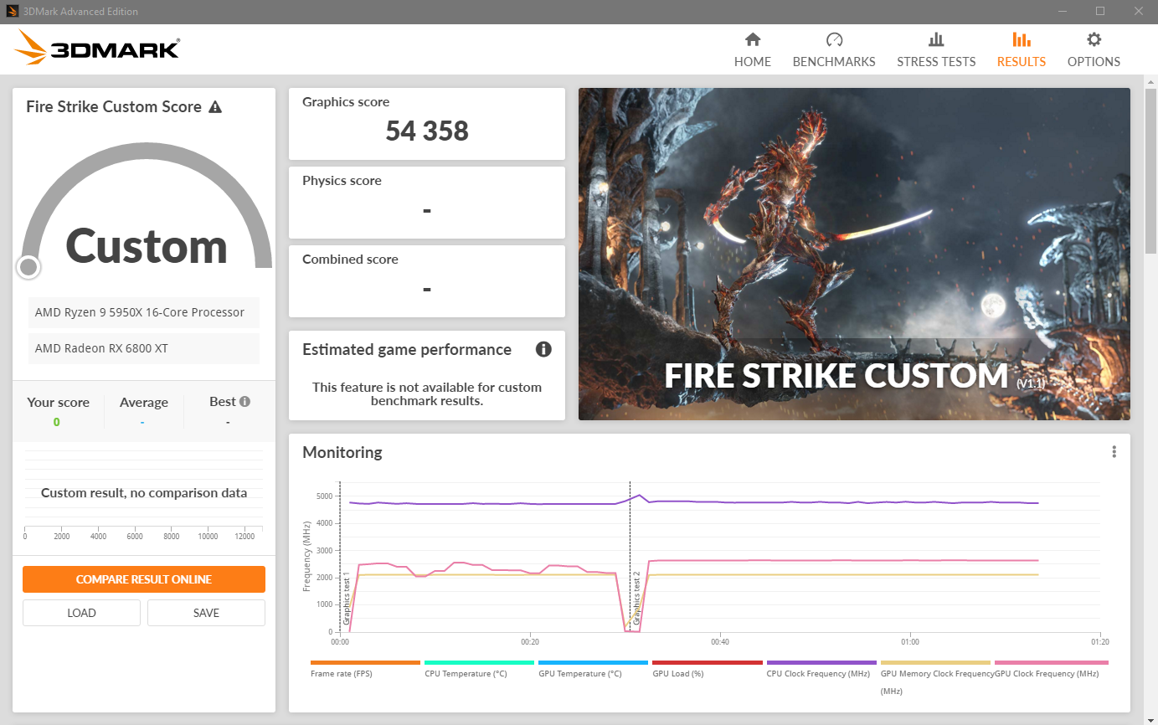Toggle GPU Clock Frequency legend entry
Viewport: 1158px width, 725px height.
[x=1050, y=669]
